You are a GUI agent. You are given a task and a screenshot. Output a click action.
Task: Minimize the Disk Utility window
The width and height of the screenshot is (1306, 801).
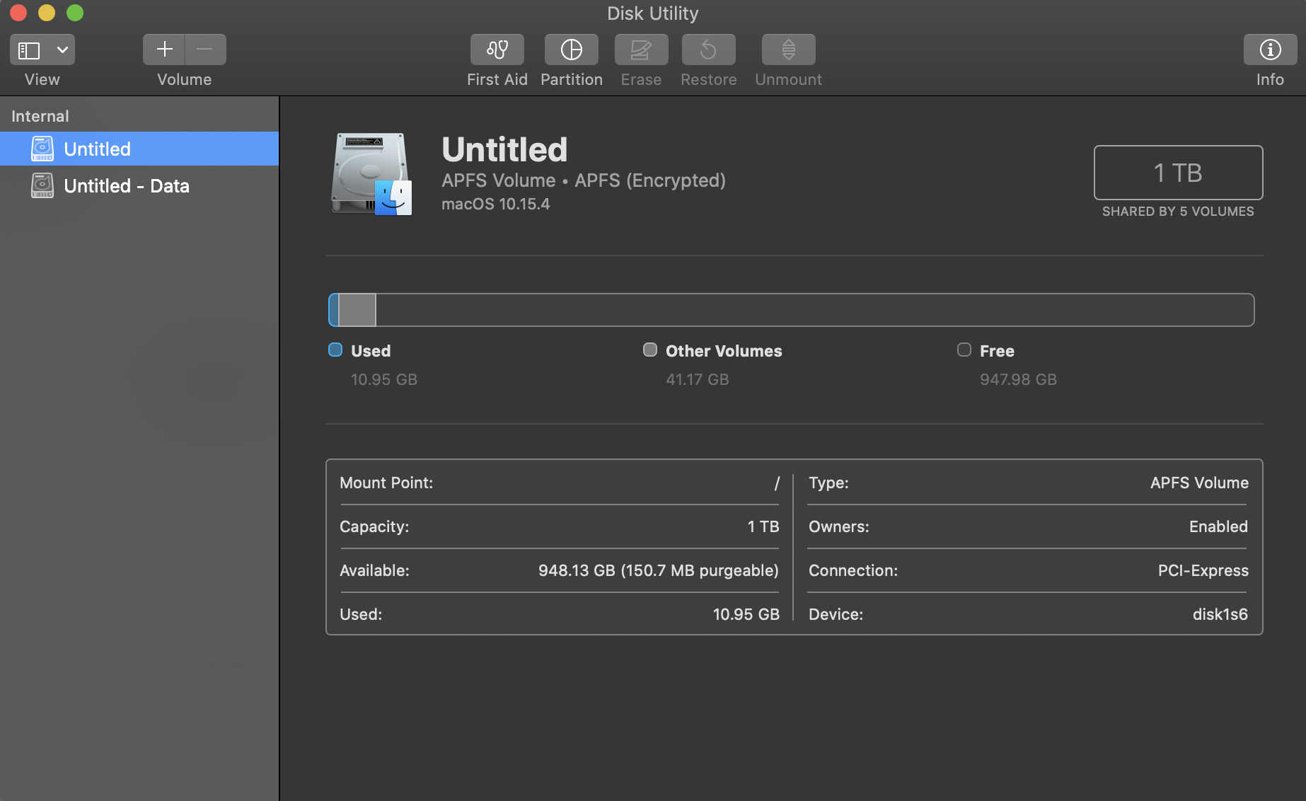pos(47,13)
